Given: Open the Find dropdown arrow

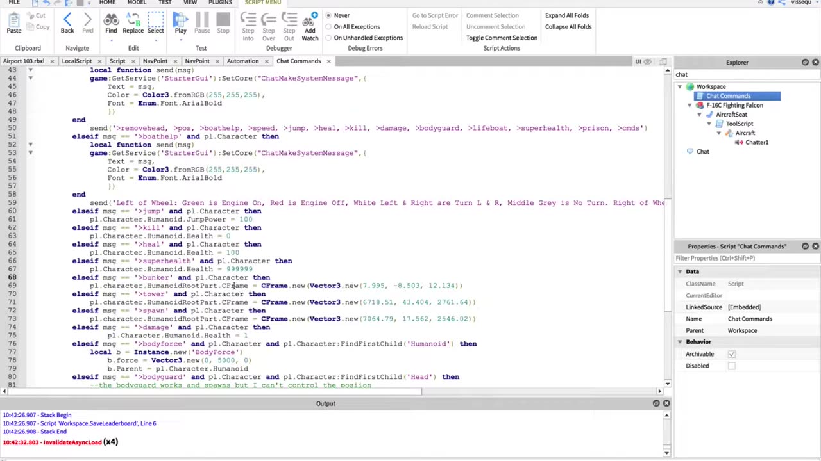Looking at the screenshot, I should point(111,40).
